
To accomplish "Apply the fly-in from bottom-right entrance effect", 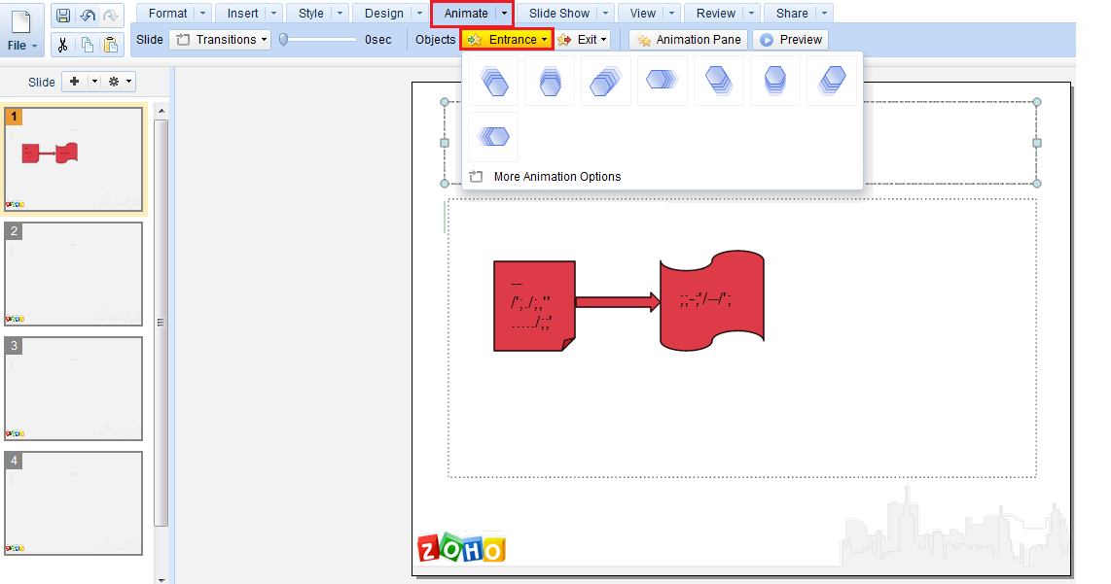I will click(x=719, y=81).
